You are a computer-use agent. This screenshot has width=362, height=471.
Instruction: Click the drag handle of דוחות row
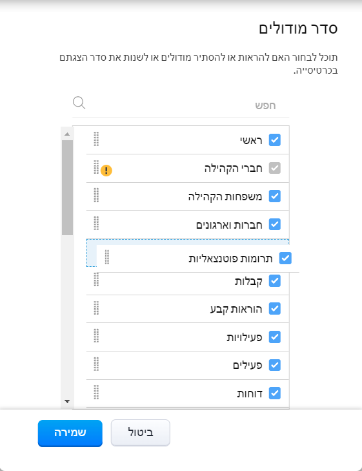tap(96, 392)
